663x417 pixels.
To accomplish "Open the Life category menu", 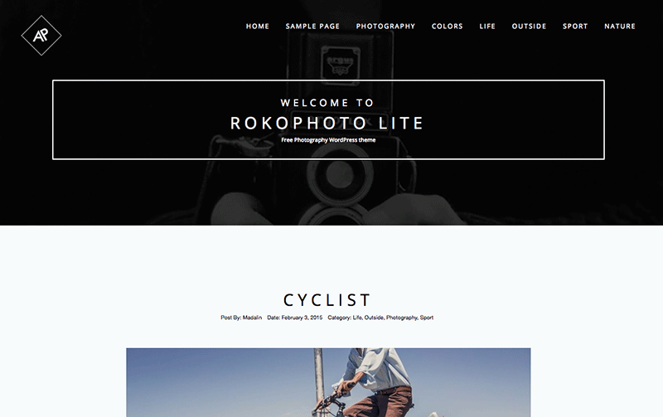I will coord(487,27).
